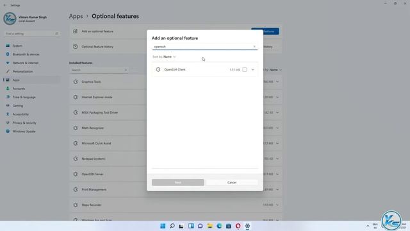Click the Optional feature history icon

click(76, 47)
